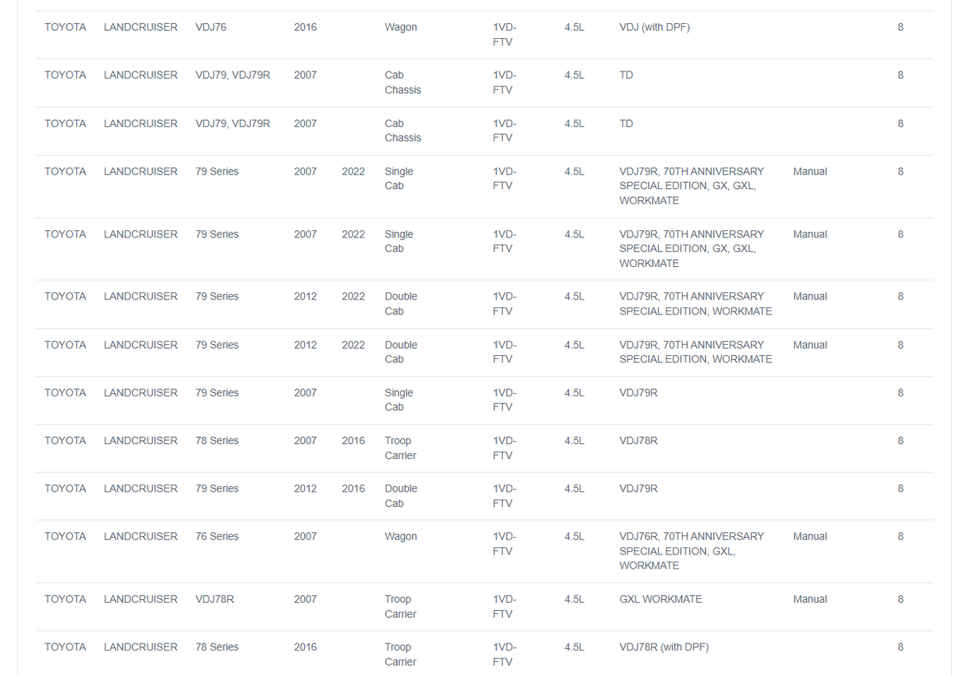The image size is (964, 676).
Task: Select the "GXL WORKMATE" description cell
Action: 661,599
